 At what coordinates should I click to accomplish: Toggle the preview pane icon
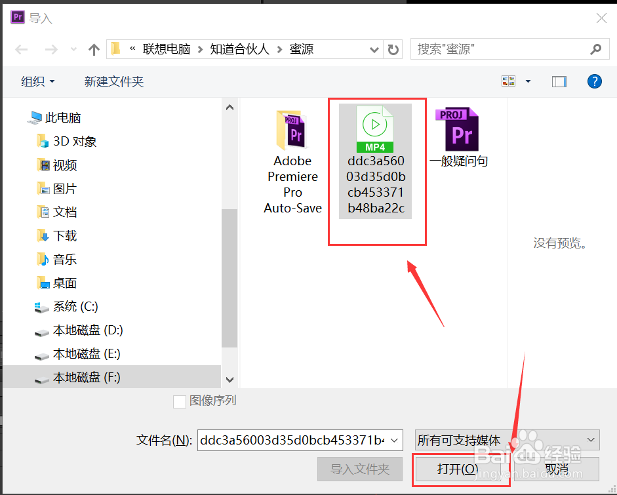coord(558,81)
